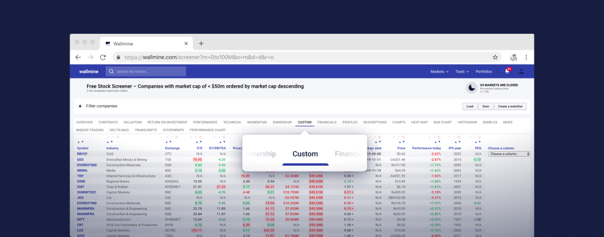Remove the Price column with red X
The height and width of the screenshot is (237, 604).
pyautogui.click(x=403, y=137)
